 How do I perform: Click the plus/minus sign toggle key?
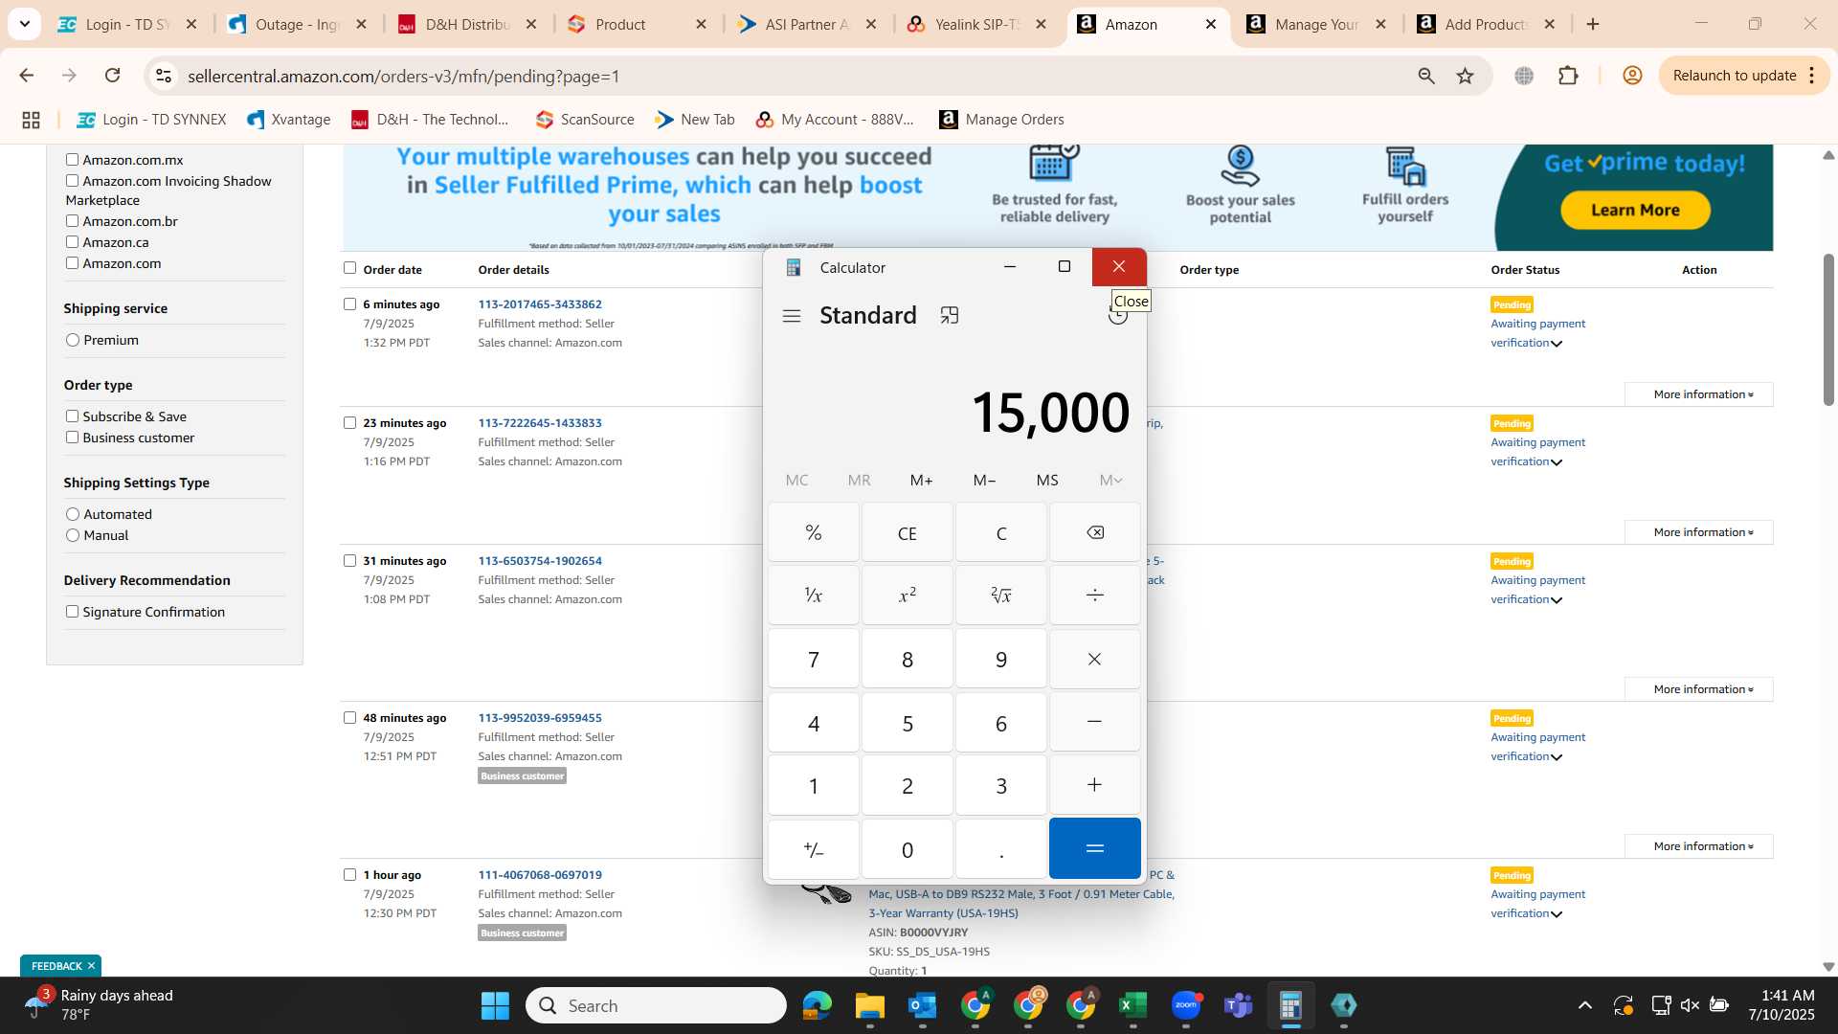click(814, 848)
